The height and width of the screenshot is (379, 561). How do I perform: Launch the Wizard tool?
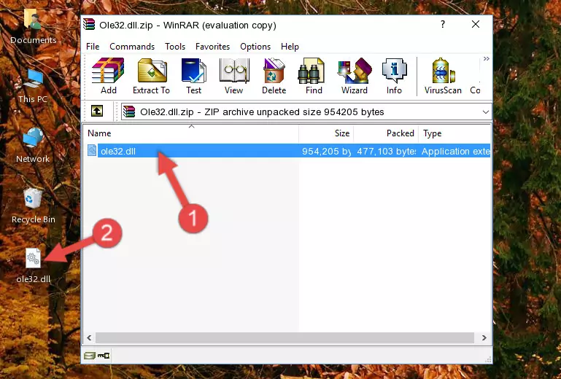355,76
